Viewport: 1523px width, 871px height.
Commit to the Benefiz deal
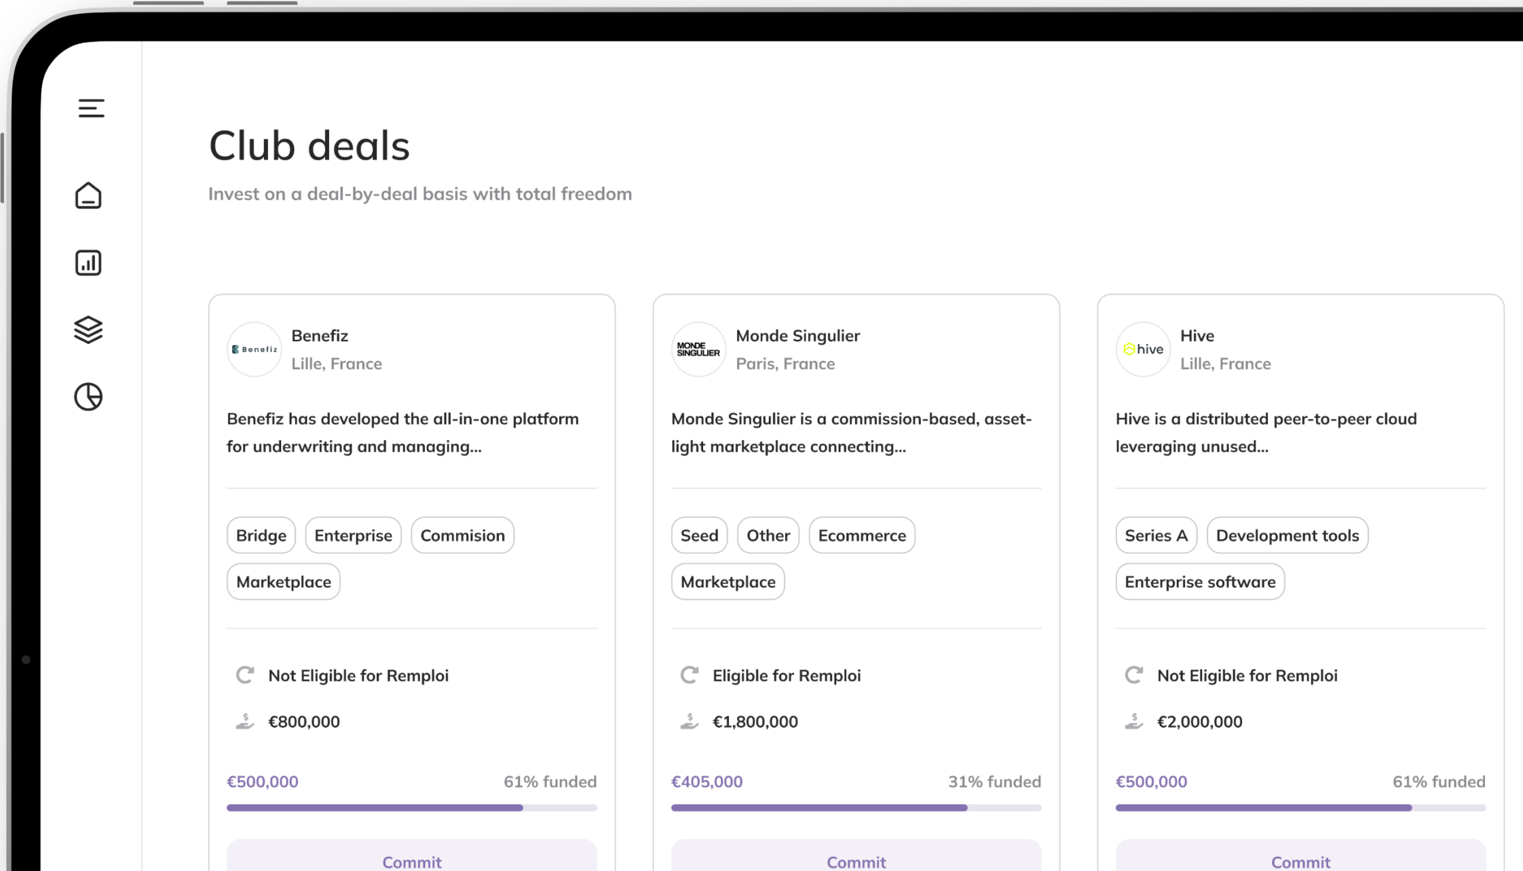click(x=412, y=856)
